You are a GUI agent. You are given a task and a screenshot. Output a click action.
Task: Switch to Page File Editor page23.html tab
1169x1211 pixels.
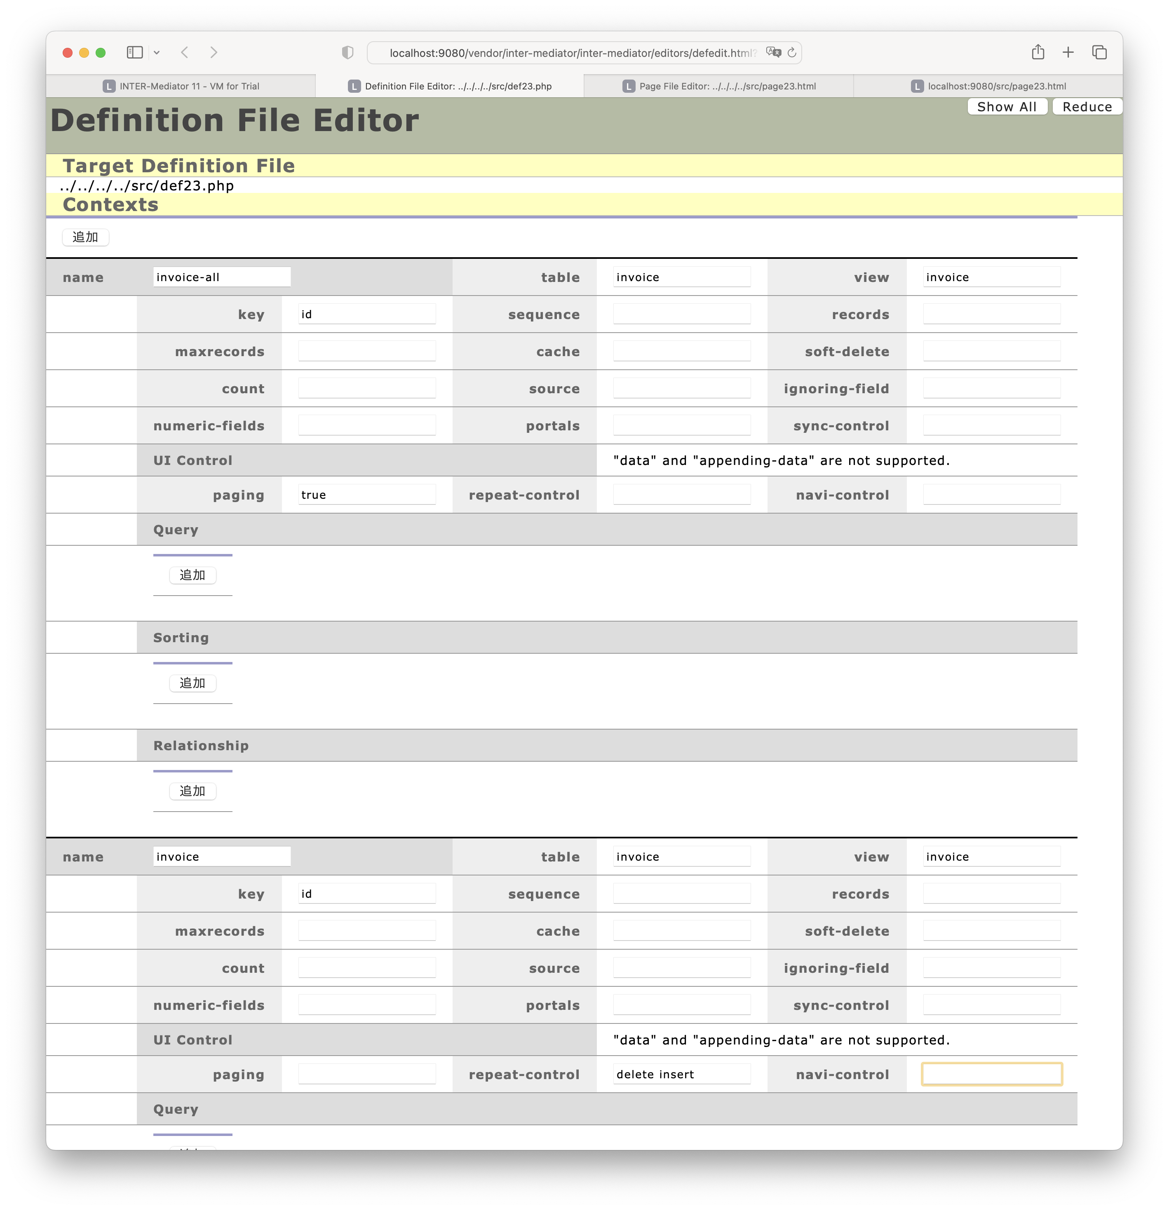point(718,86)
